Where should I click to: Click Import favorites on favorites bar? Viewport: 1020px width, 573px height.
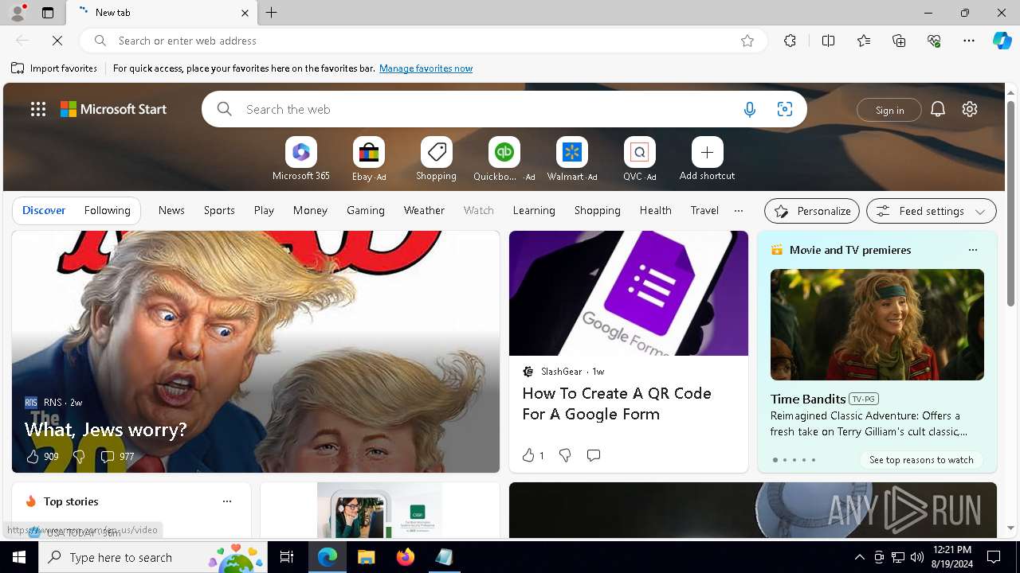54,68
